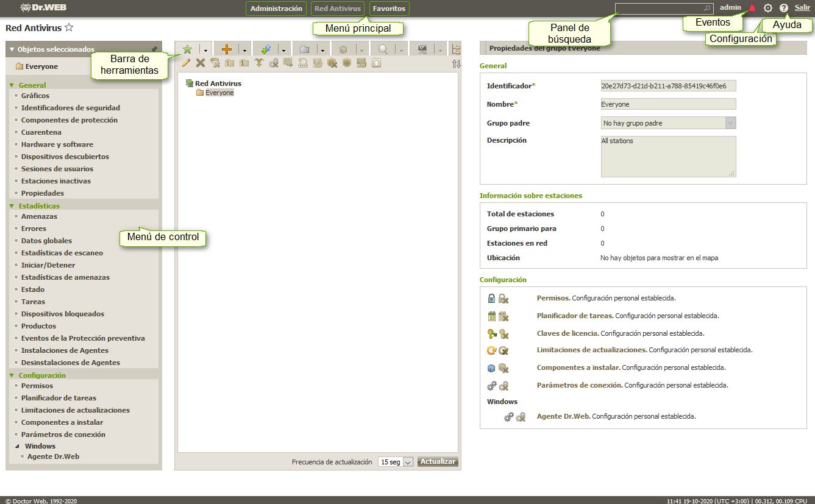
Task: Click the import/export arrows toolbar icon
Action: (x=266, y=49)
